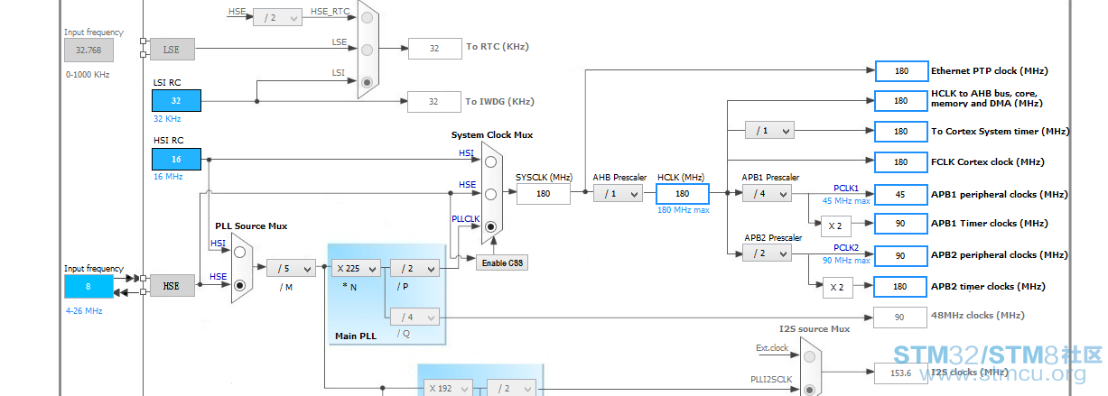This screenshot has height=396, width=1108.
Task: Open the Cortex System timer /1 divider dropdown
Action: point(769,131)
